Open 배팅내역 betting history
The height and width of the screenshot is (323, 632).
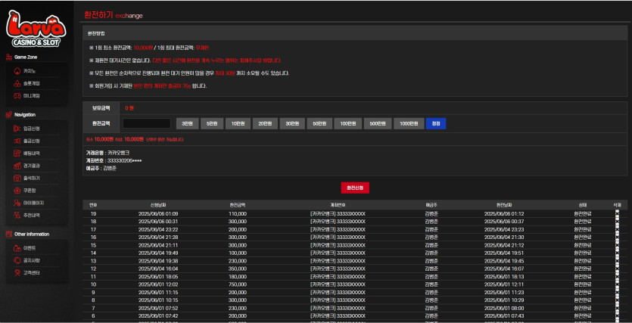32,154
